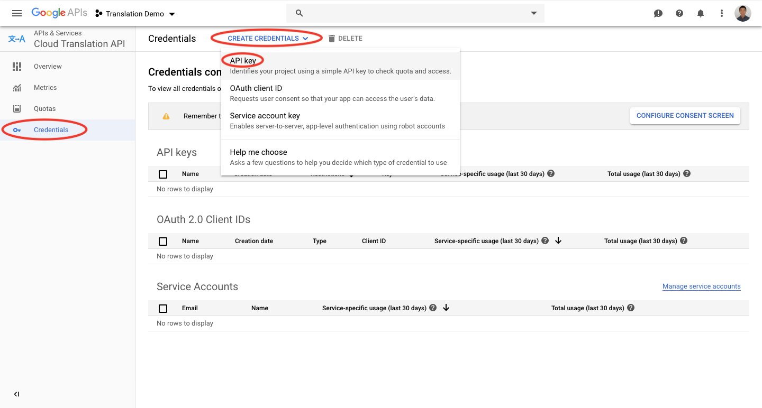Expand the Translation Demo project picker
This screenshot has width=762, height=408.
135,13
